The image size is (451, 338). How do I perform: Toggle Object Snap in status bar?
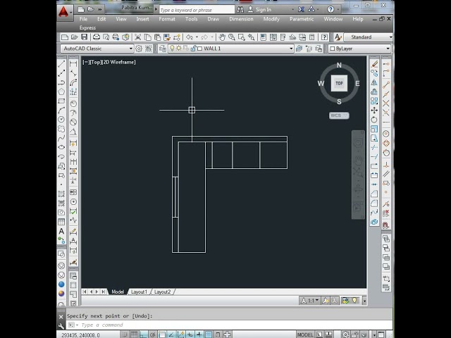162,334
